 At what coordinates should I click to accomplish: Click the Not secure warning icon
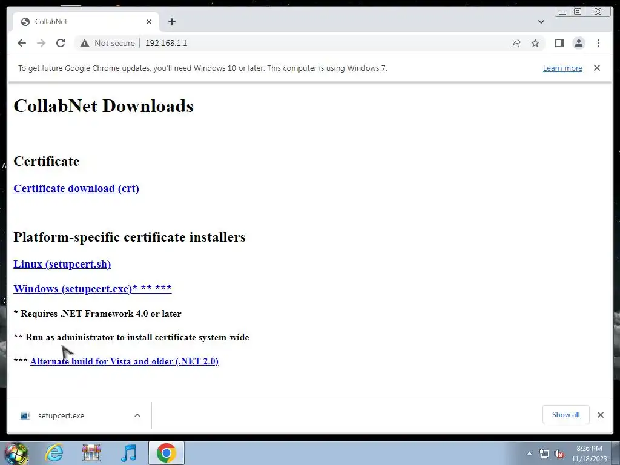point(85,43)
